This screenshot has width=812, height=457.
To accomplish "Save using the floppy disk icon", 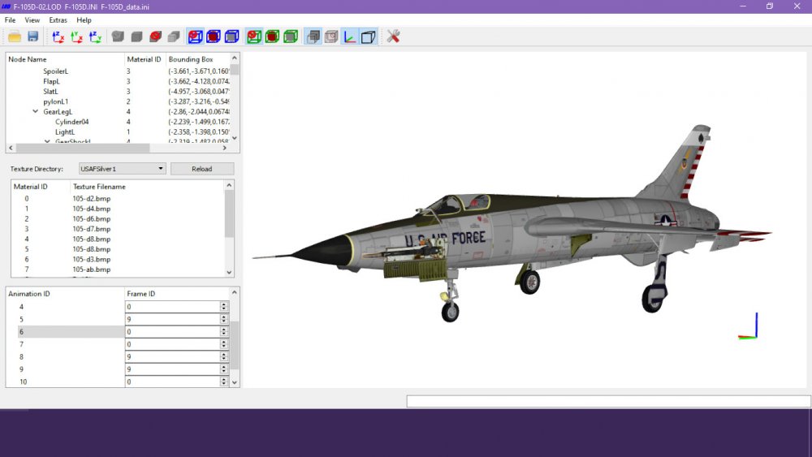I will click(32, 37).
